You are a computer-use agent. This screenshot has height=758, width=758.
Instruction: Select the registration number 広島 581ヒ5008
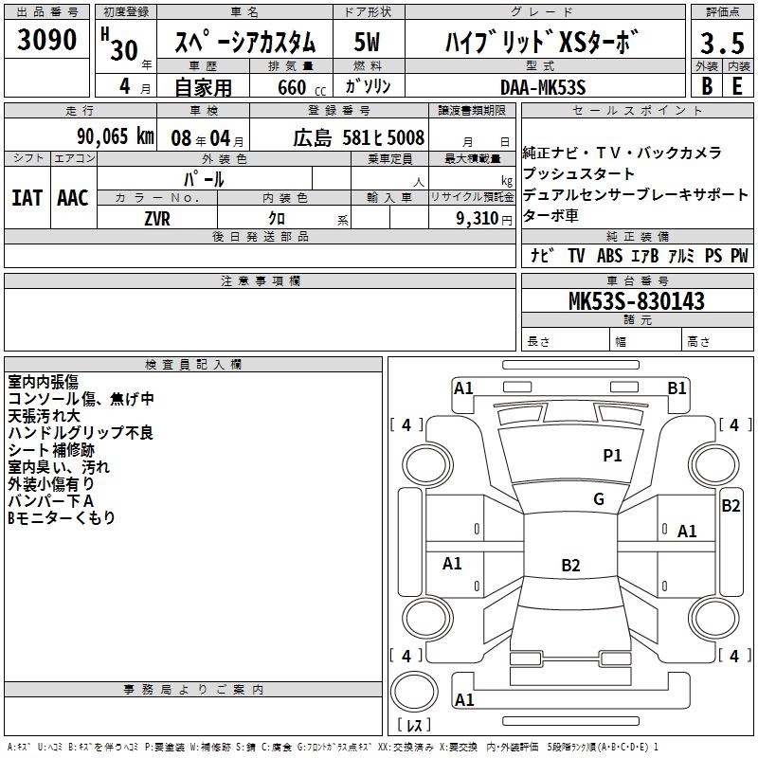[x=359, y=138]
